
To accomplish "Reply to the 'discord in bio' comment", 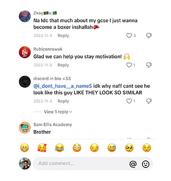I will 63,101.
